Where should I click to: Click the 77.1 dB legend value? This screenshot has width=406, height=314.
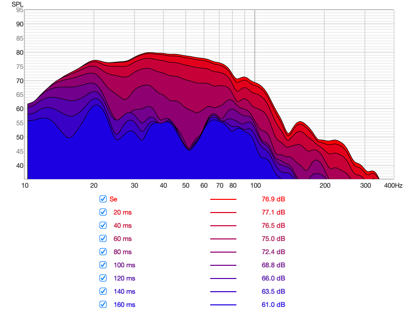click(269, 212)
